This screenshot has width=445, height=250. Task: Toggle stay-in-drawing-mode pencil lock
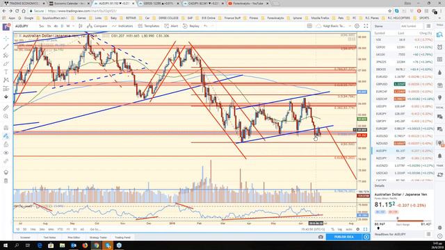(6, 136)
